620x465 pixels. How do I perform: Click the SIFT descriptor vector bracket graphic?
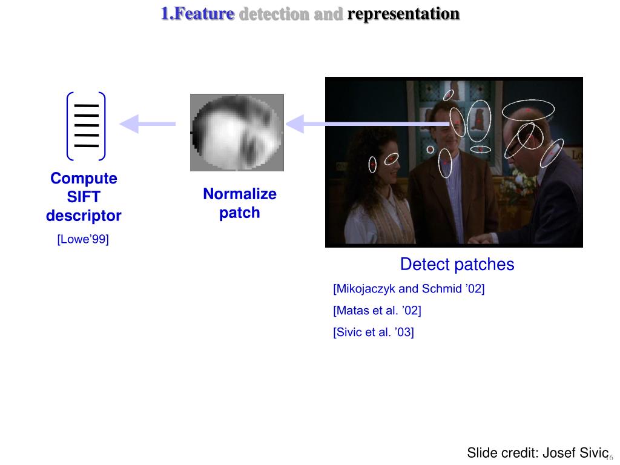click(86, 126)
